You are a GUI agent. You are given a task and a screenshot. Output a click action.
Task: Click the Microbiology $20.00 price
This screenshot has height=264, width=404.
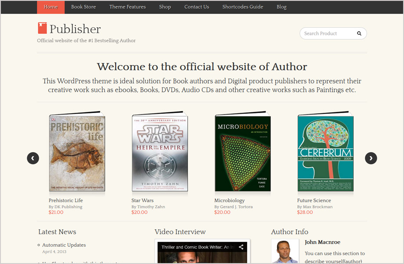point(222,212)
